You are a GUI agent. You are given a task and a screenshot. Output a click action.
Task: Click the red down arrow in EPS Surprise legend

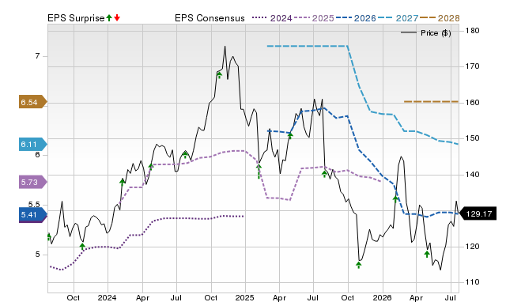click(117, 18)
